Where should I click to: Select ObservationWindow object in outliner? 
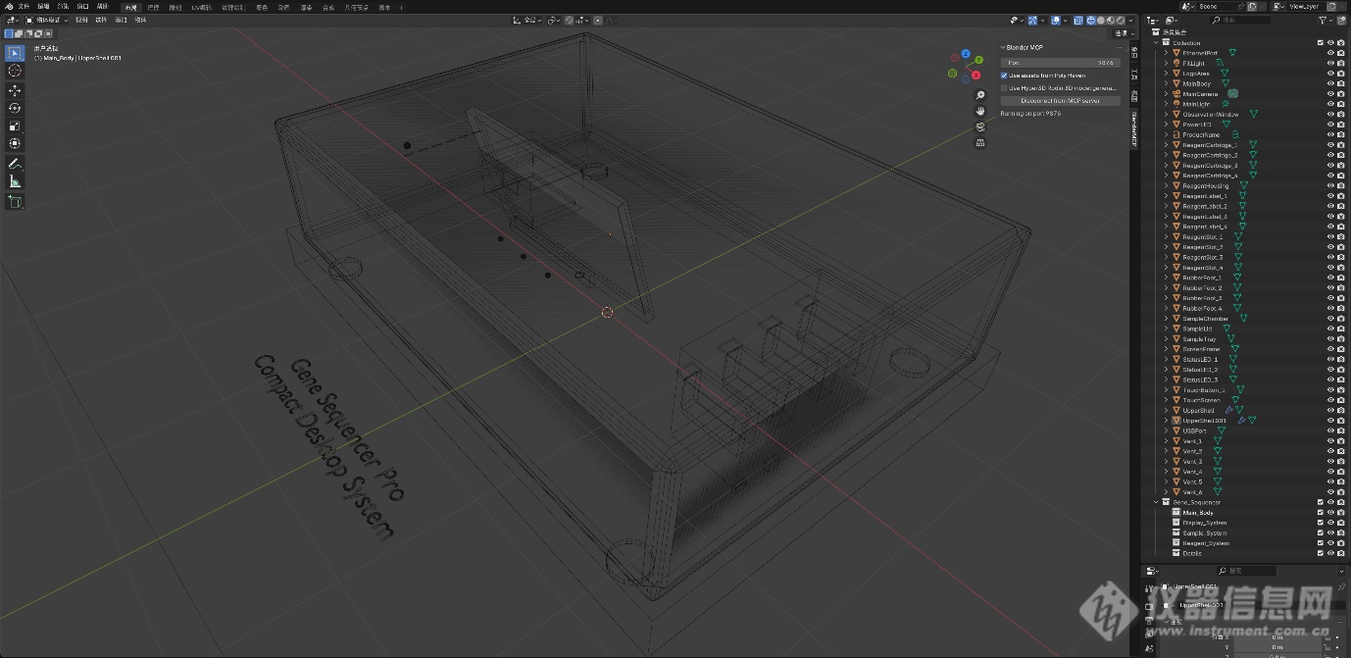(x=1211, y=114)
